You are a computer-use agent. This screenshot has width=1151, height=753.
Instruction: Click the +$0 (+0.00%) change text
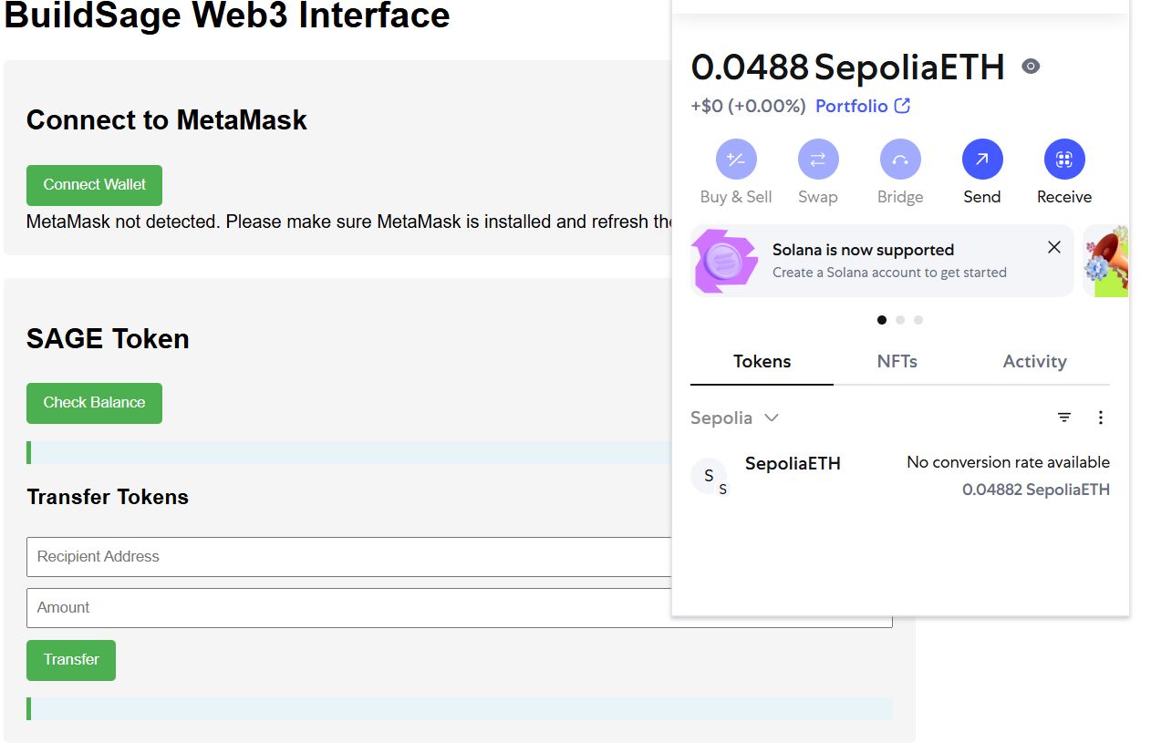coord(748,106)
